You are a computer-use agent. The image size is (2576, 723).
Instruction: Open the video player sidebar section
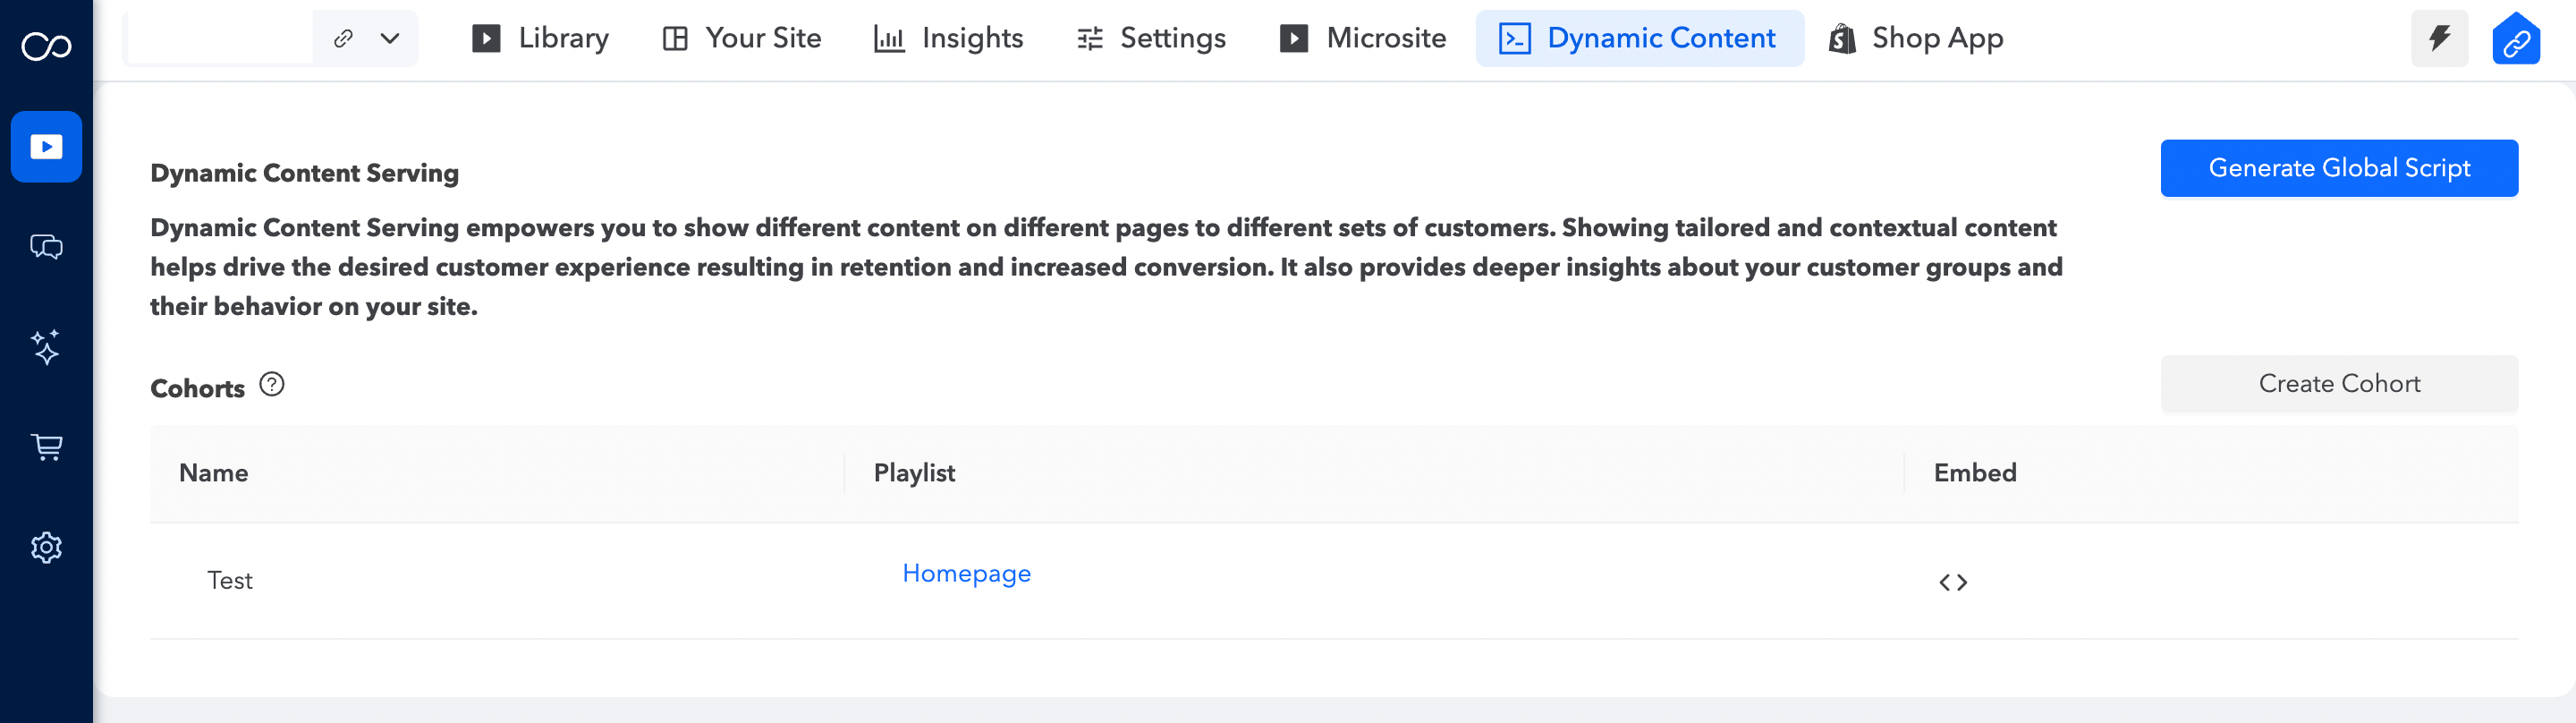pyautogui.click(x=46, y=147)
